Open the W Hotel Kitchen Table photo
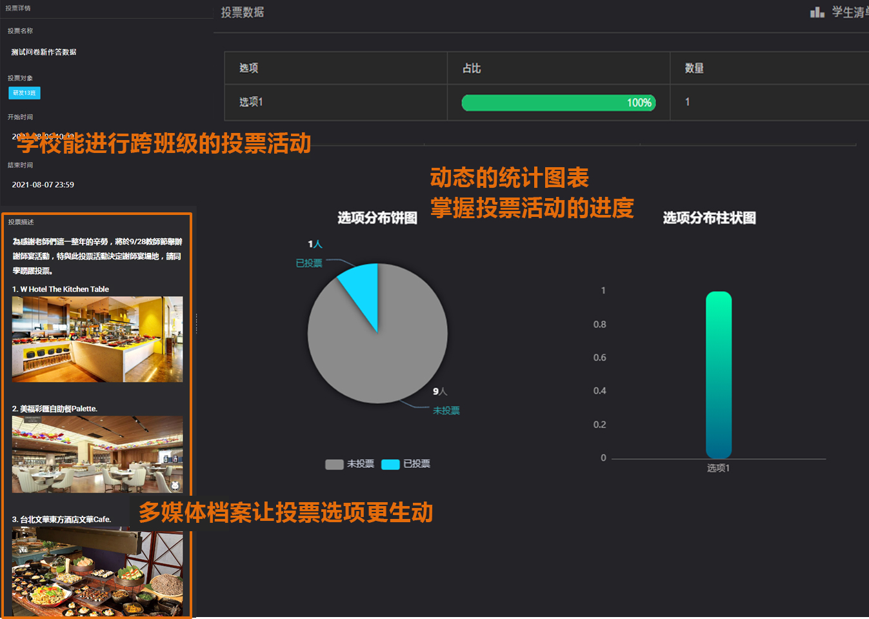 [97, 339]
